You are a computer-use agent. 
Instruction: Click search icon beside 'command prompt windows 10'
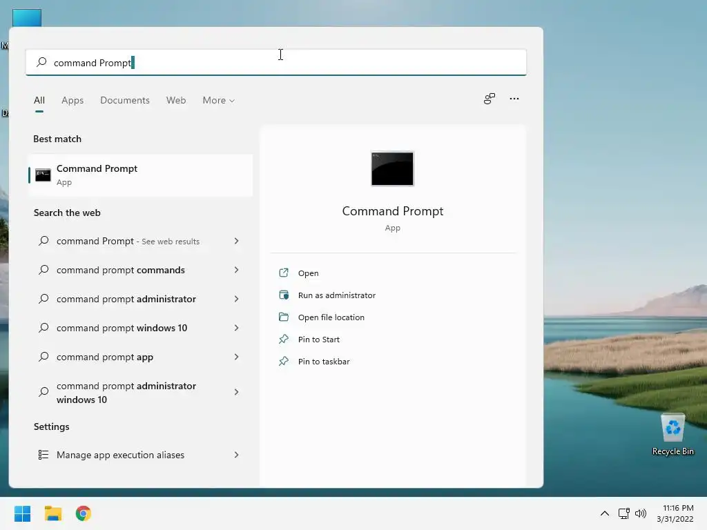pos(43,327)
